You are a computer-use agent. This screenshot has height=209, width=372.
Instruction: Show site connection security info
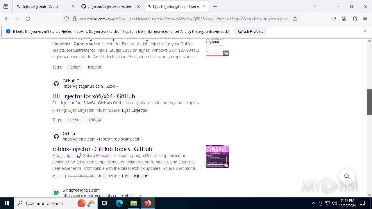pos(74,19)
